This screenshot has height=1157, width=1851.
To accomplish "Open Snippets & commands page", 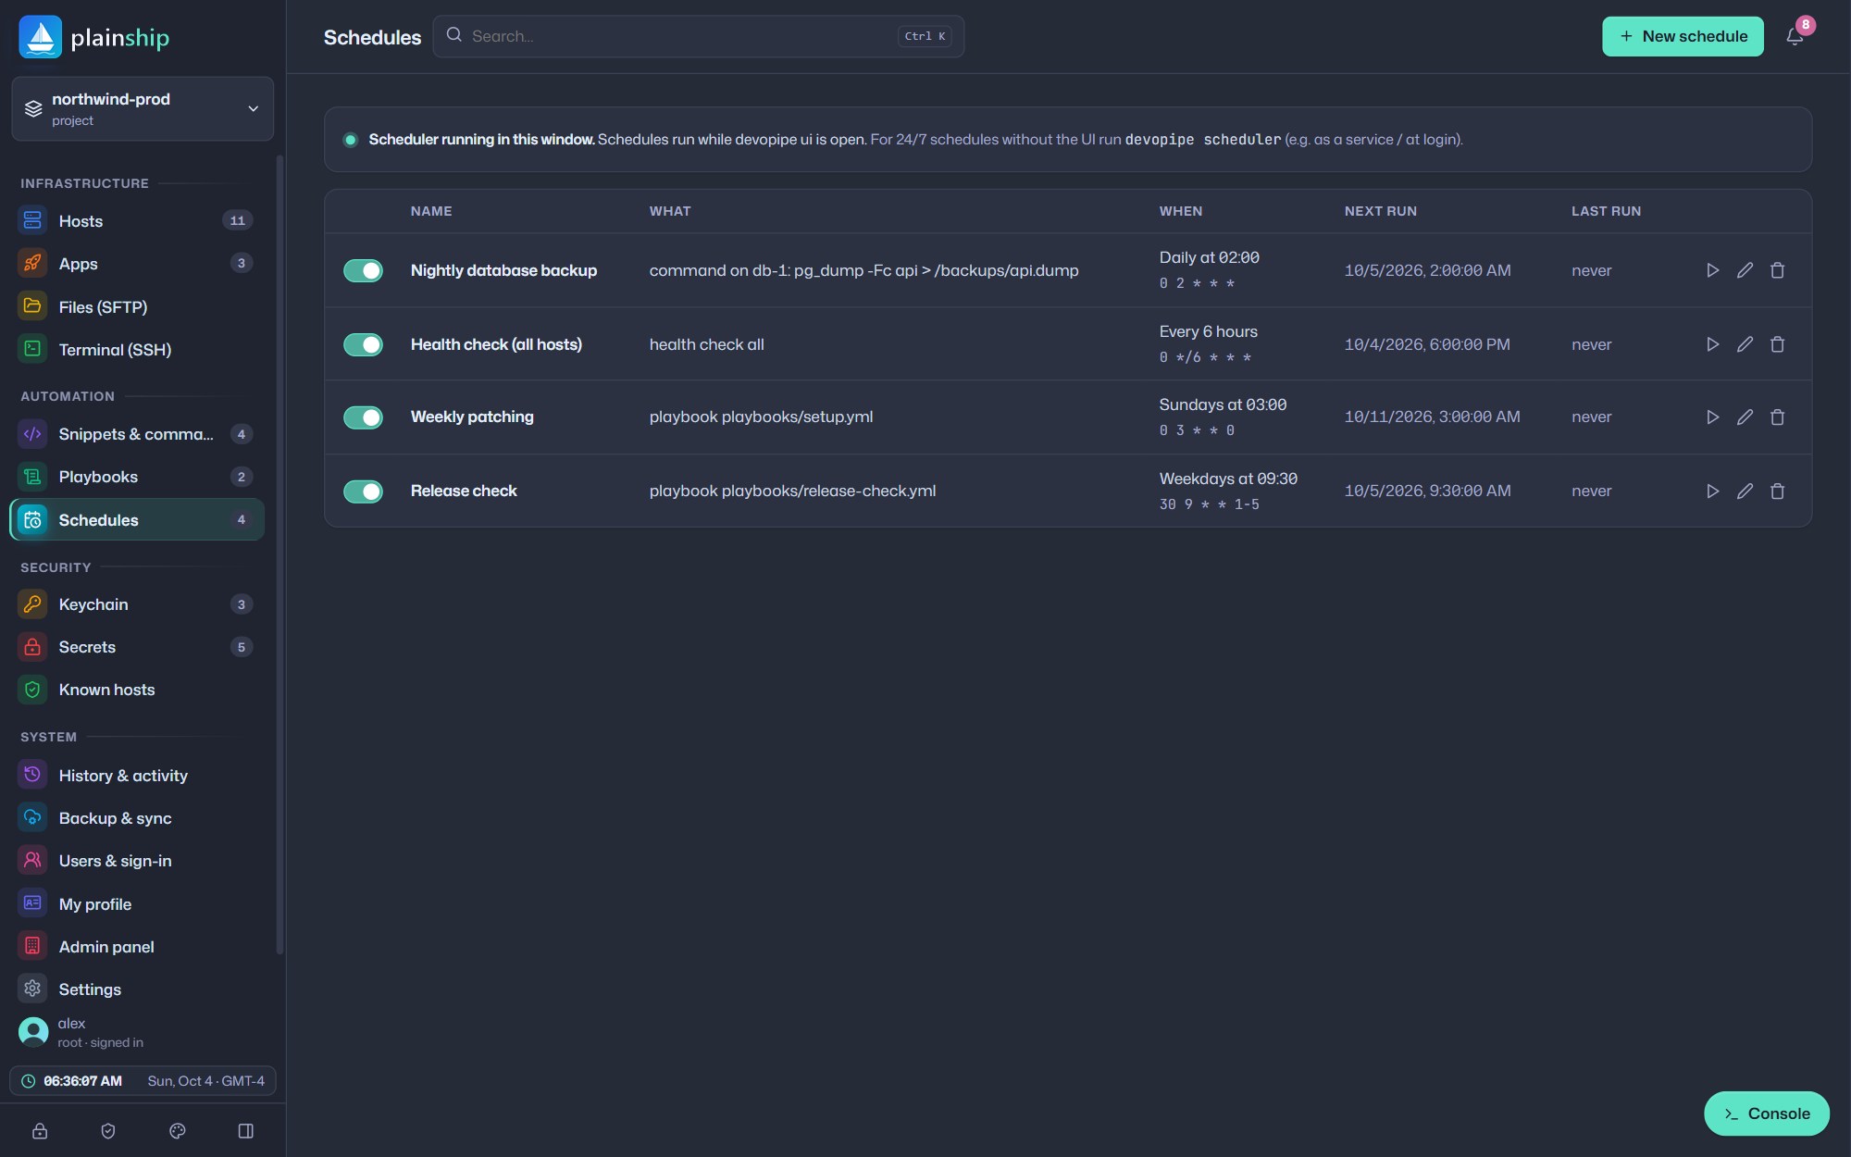I will pos(137,434).
